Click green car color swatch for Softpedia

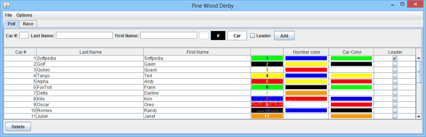[351, 58]
